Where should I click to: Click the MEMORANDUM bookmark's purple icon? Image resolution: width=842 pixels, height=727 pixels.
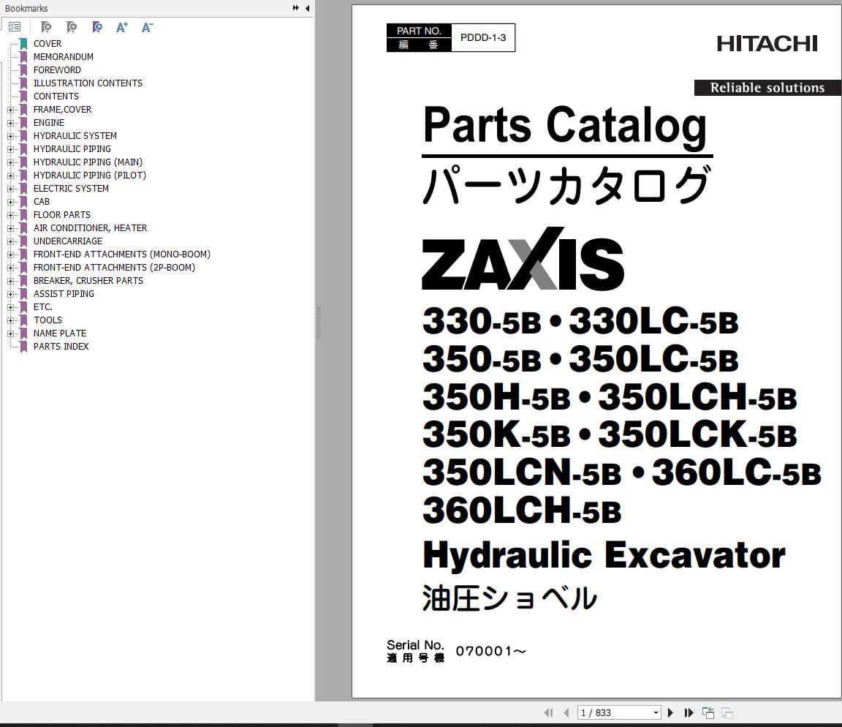click(x=23, y=57)
